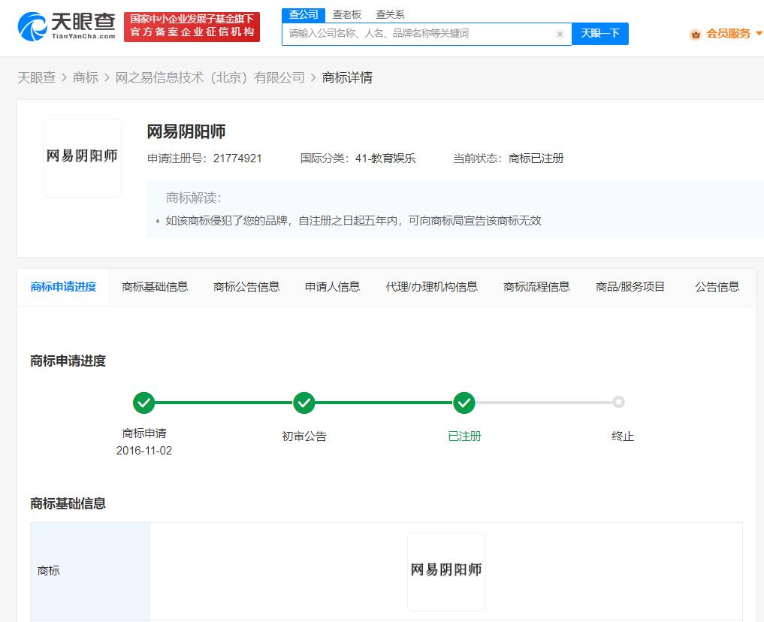Viewport: 764px width, 622px height.
Task: Click the registration number 21774921
Action: (x=237, y=159)
